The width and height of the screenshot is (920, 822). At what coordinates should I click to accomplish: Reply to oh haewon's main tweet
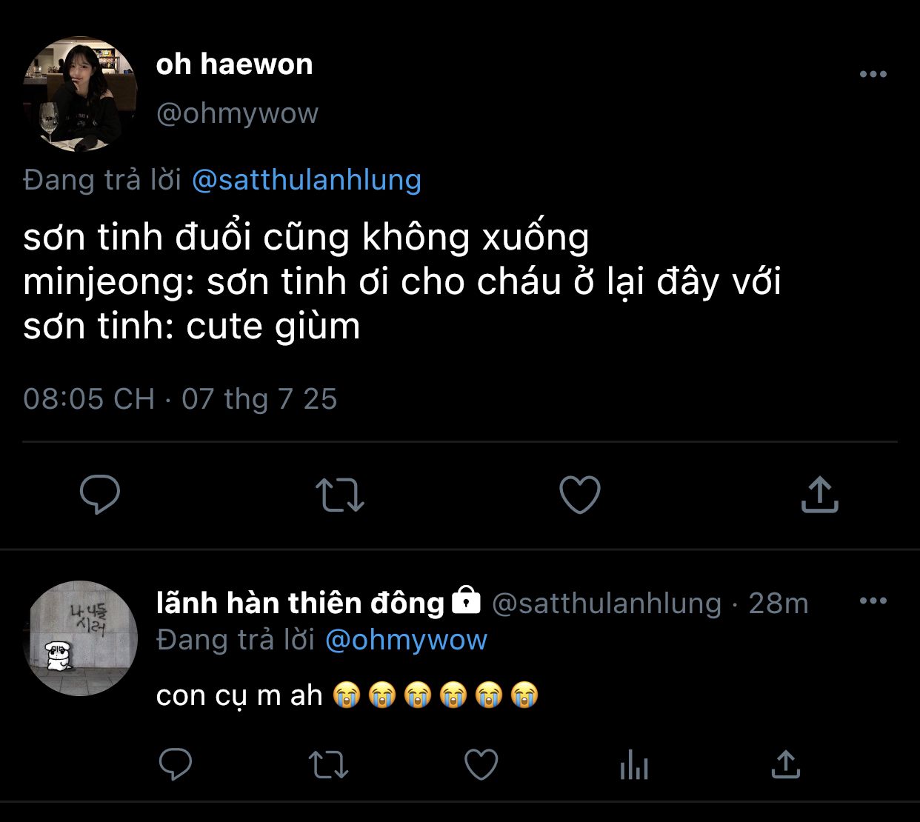coord(100,495)
